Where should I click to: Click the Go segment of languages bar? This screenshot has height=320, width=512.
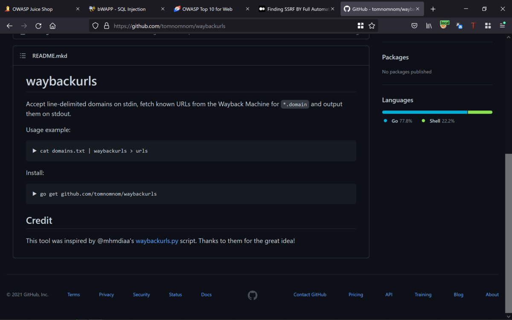(425, 112)
